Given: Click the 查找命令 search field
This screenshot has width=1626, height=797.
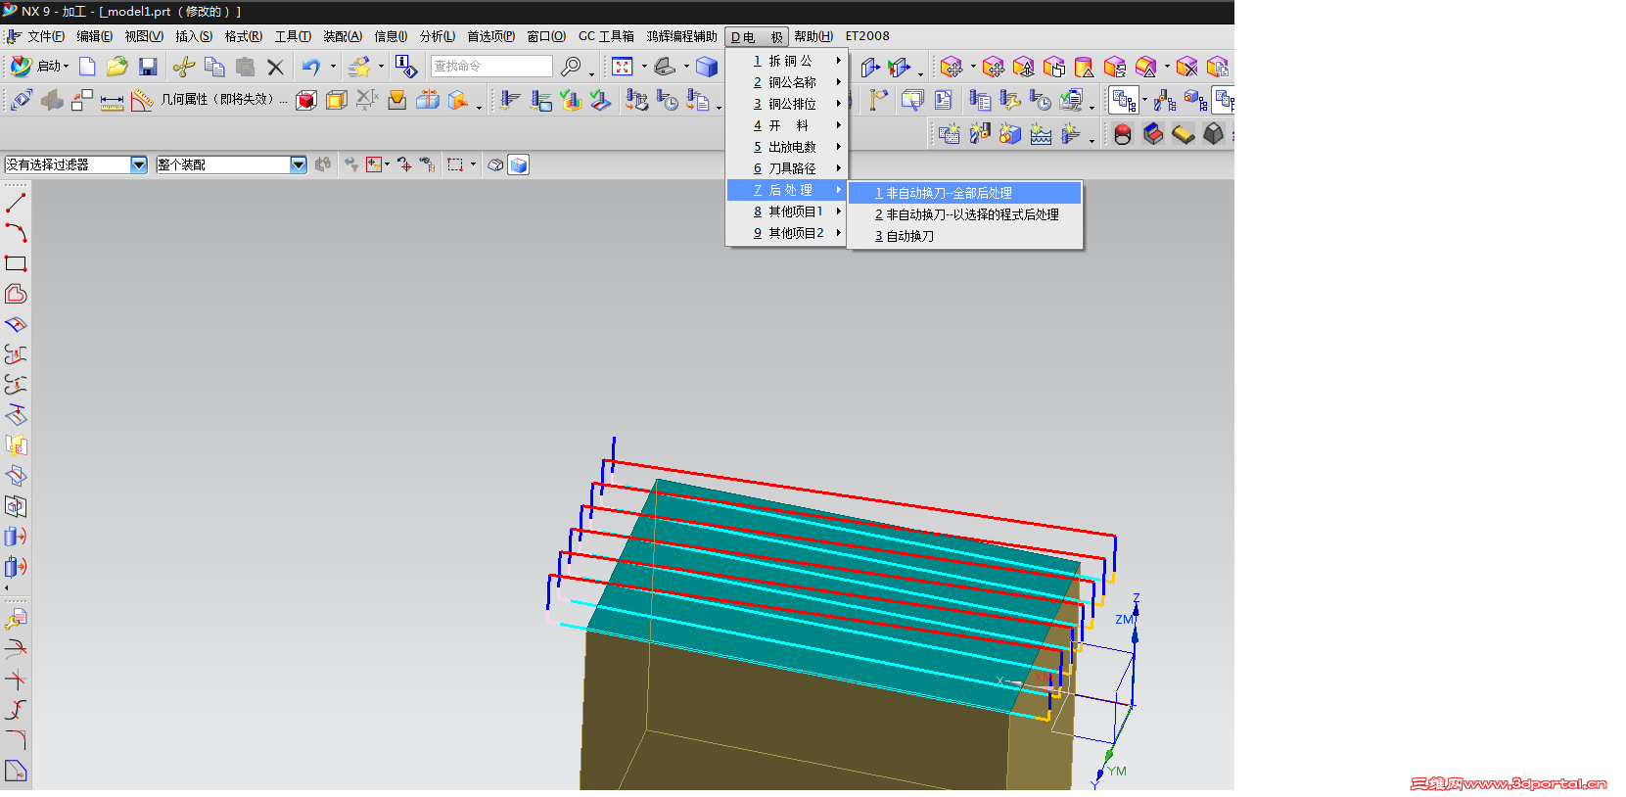Looking at the screenshot, I should pos(491,66).
